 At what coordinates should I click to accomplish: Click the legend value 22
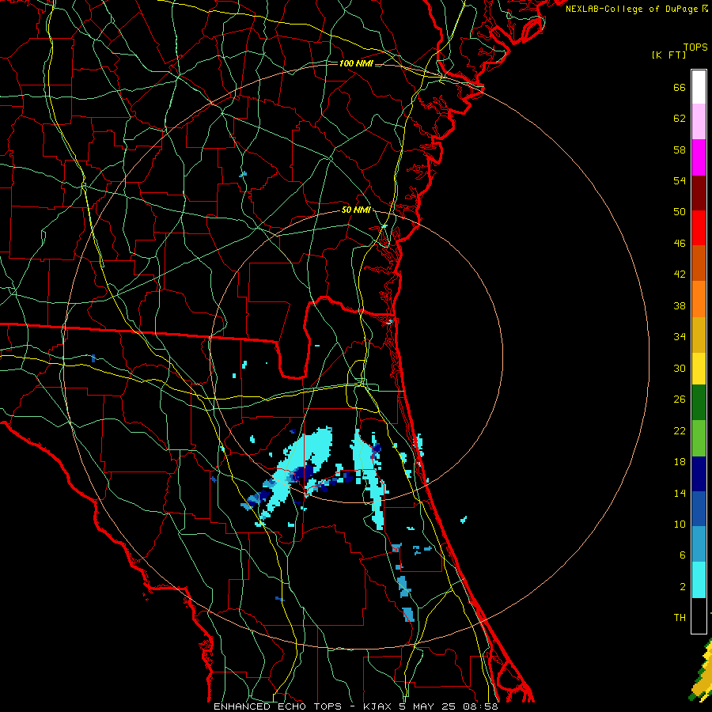(680, 430)
